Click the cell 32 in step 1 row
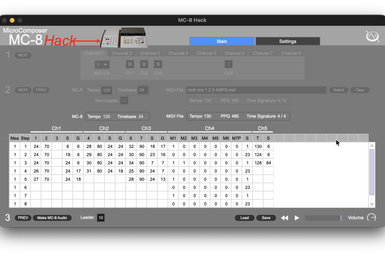The width and height of the screenshot is (385, 256). [131, 146]
